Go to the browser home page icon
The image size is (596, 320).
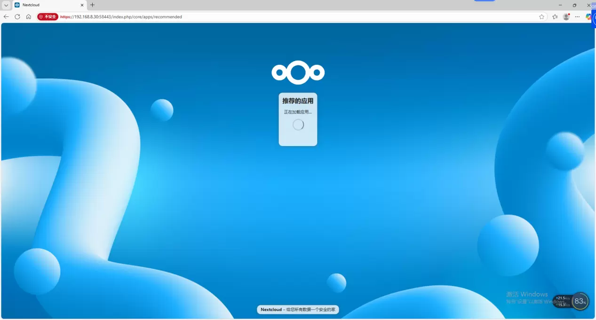click(x=29, y=16)
